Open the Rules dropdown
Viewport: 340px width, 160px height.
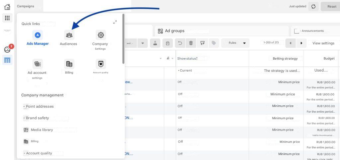pos(235,43)
